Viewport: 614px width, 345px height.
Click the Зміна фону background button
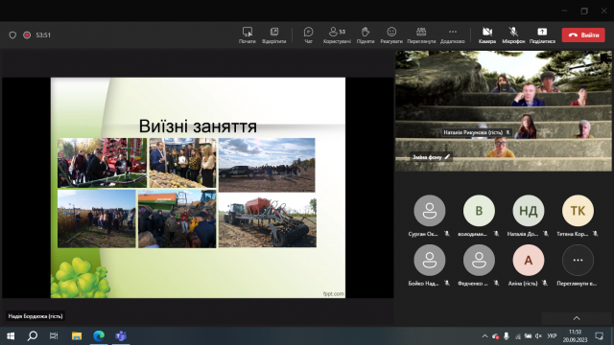coord(431,157)
